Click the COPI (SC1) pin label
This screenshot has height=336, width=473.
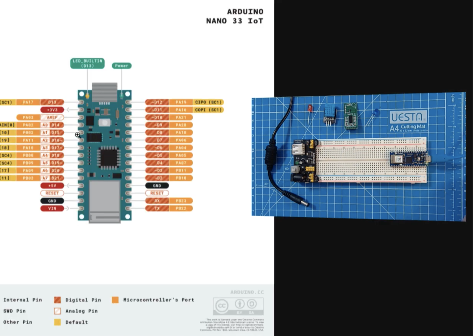pos(208,109)
